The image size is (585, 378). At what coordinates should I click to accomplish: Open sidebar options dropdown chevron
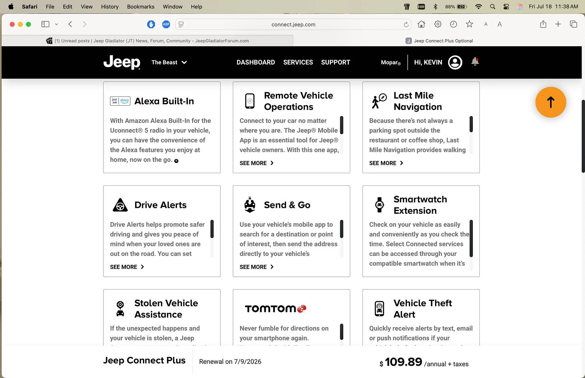point(56,24)
